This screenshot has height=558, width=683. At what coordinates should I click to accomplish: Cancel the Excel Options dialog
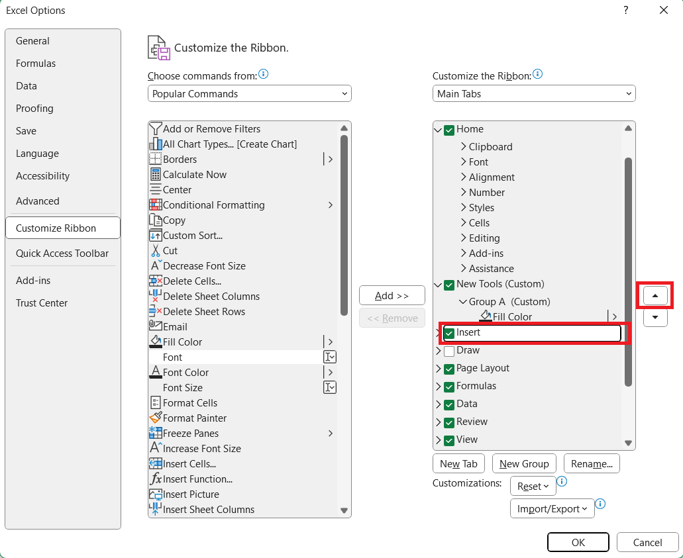pos(647,542)
